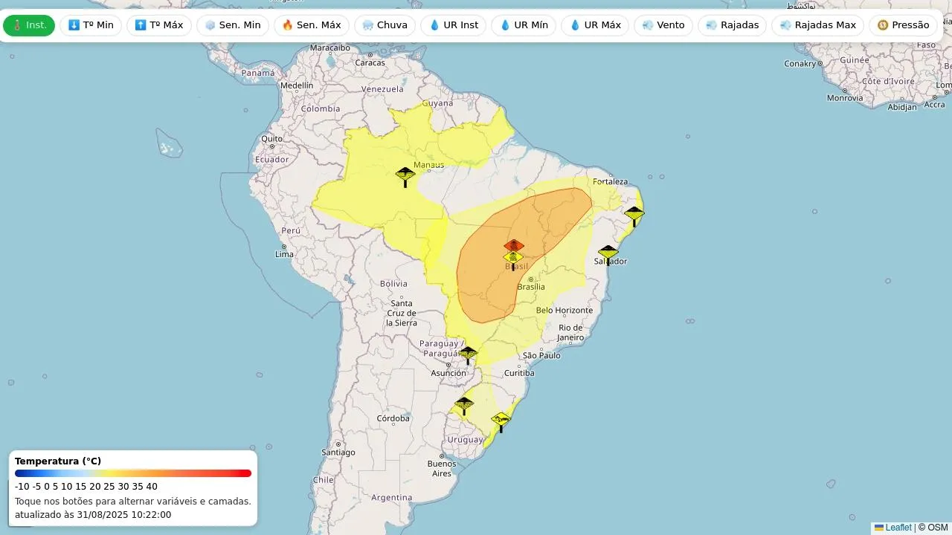The height and width of the screenshot is (535, 952).
Task: Select the Rajadas Max layer
Action: pyautogui.click(x=817, y=25)
